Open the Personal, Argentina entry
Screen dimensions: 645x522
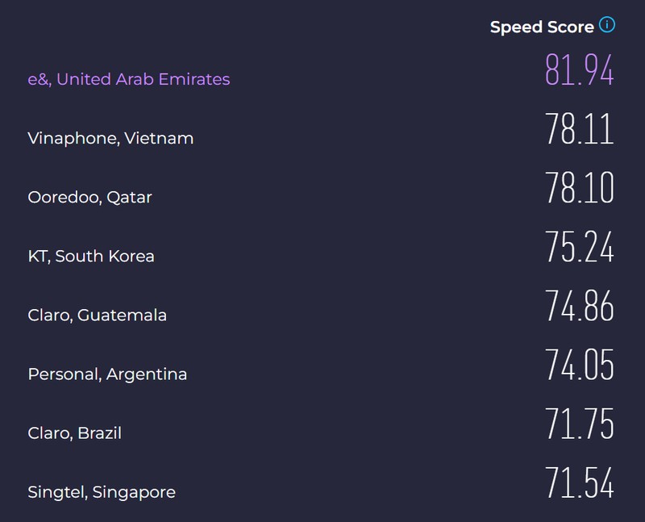107,374
